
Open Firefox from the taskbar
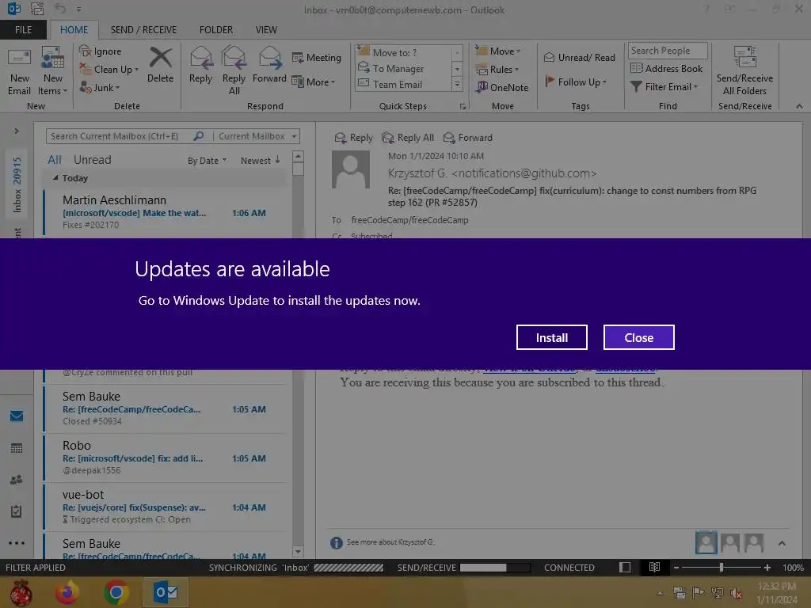pyautogui.click(x=67, y=592)
